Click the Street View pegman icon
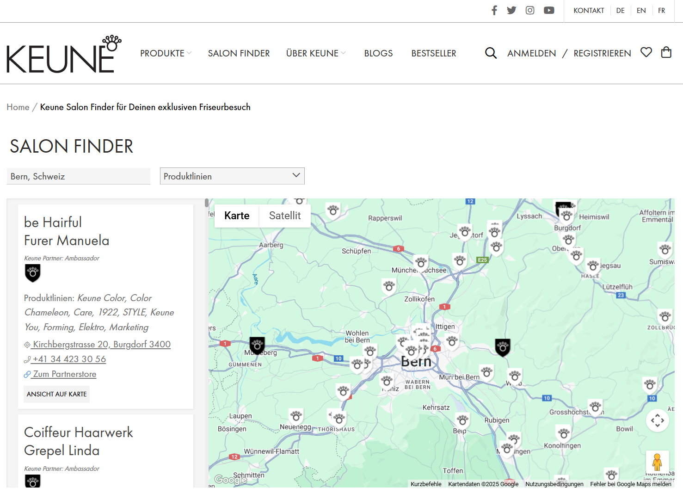Viewport: 683px width, 500px height. pyautogui.click(x=657, y=462)
